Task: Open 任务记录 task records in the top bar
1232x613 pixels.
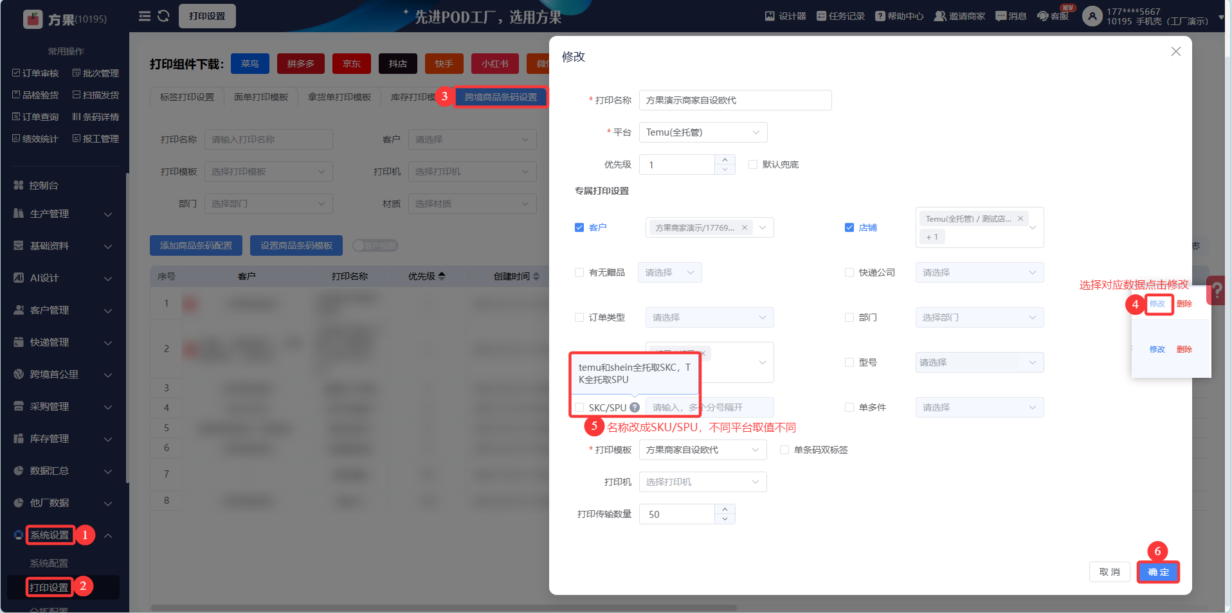Action: (x=840, y=16)
